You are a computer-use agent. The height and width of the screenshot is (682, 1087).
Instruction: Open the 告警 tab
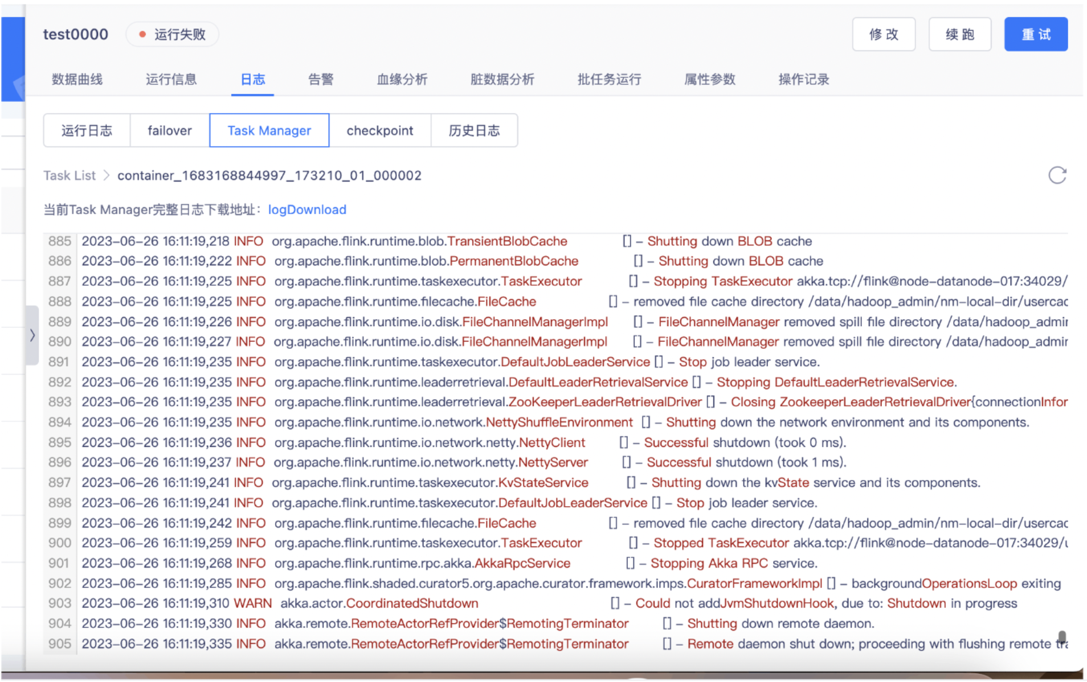pos(321,79)
